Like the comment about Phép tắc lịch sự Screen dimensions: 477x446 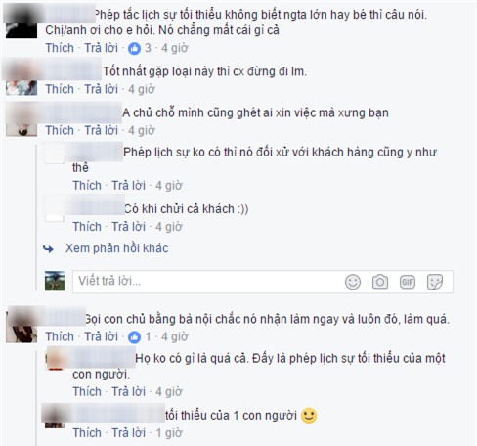(x=60, y=48)
